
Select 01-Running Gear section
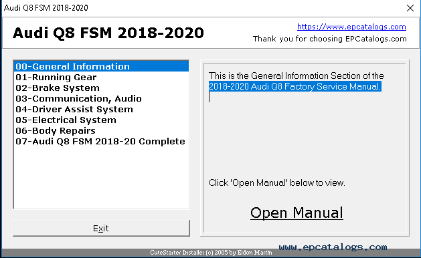click(x=101, y=77)
